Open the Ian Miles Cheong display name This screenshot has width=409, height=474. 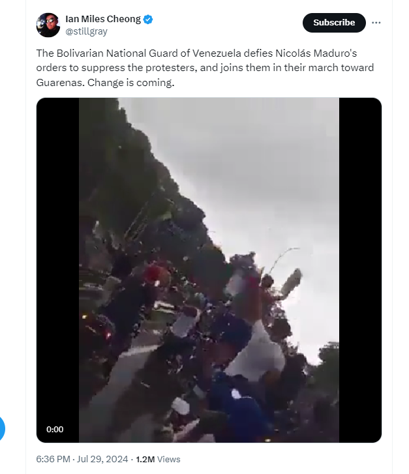[x=103, y=19]
